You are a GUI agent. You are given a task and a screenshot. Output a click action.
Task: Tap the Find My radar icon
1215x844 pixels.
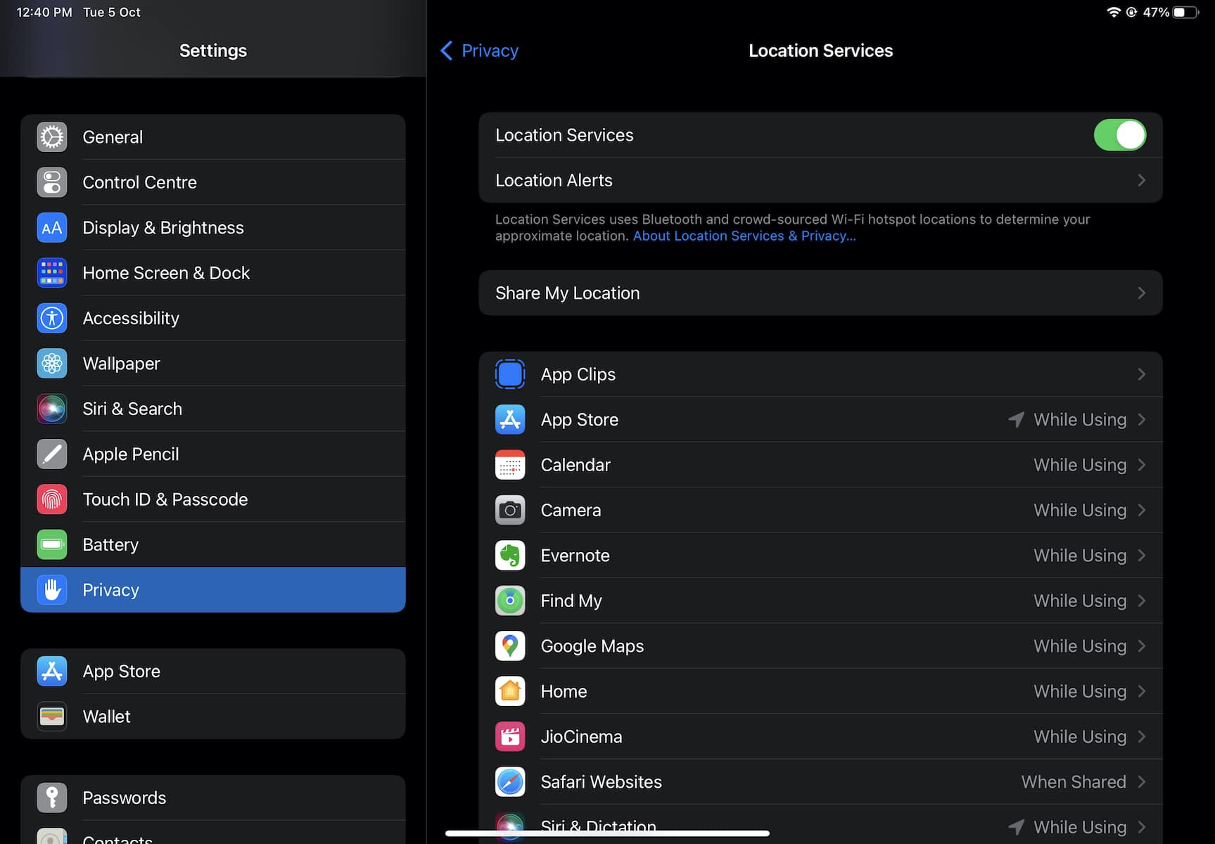click(x=510, y=601)
